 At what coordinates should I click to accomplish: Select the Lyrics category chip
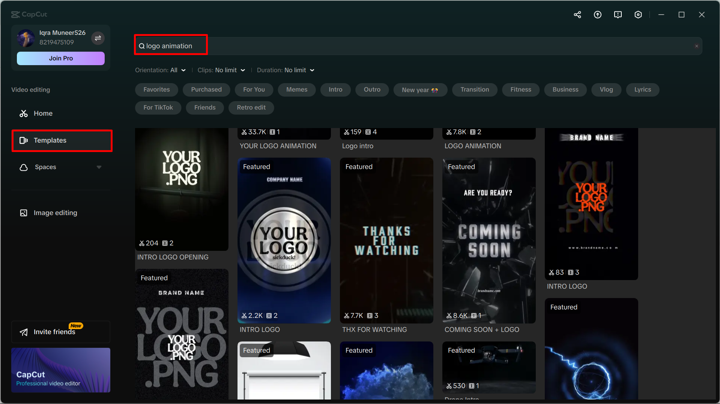point(643,89)
